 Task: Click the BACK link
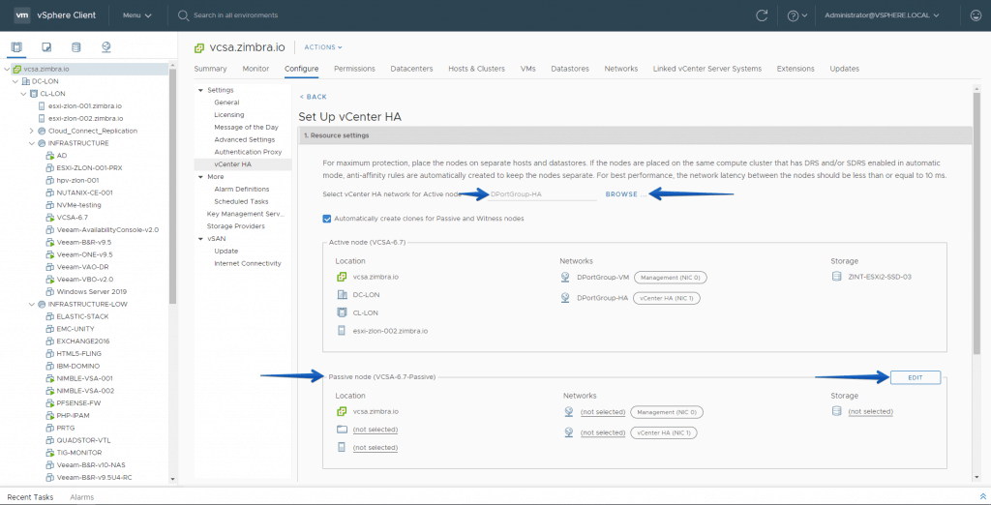click(313, 97)
